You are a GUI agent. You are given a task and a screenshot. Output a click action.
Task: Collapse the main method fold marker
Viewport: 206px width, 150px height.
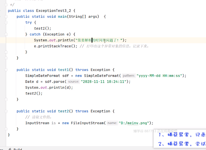tap(6, 17)
